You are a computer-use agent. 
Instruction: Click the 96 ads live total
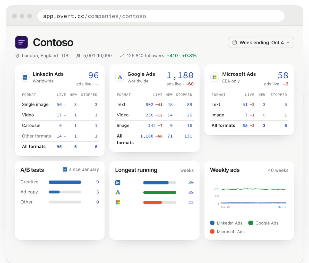(x=93, y=75)
